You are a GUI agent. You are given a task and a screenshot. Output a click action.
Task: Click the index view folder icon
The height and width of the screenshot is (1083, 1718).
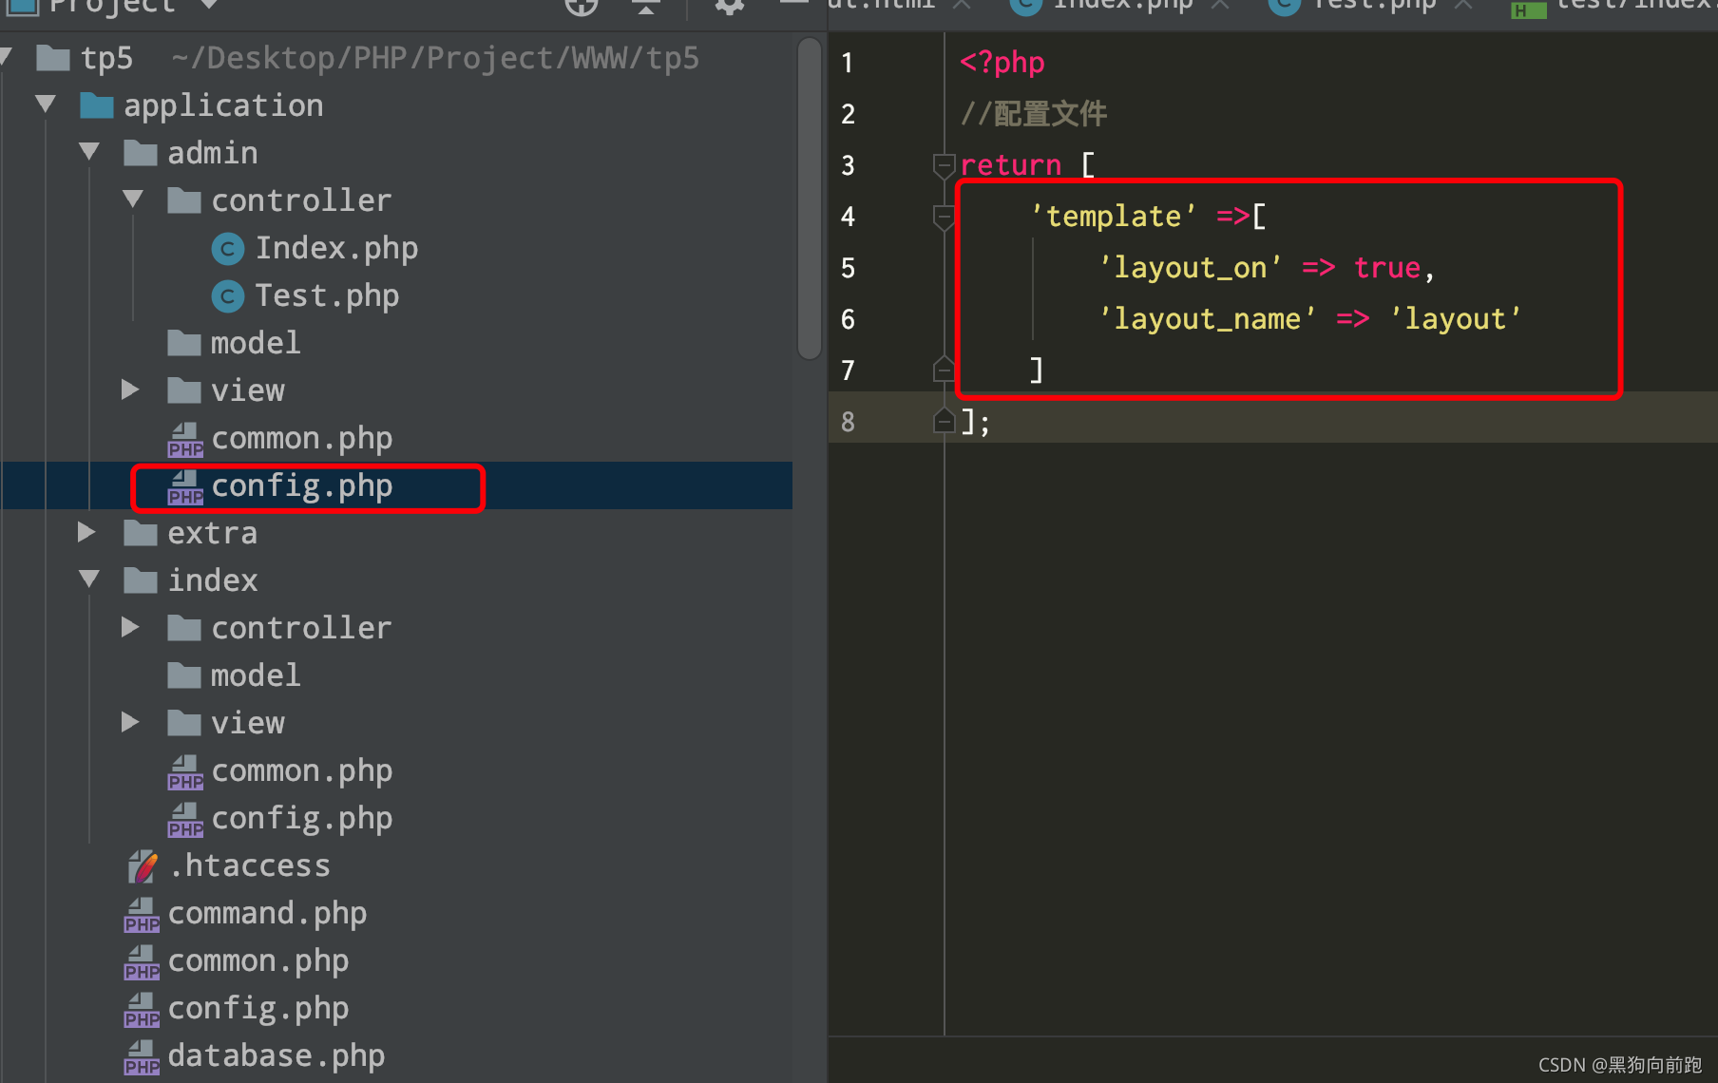tap(184, 723)
